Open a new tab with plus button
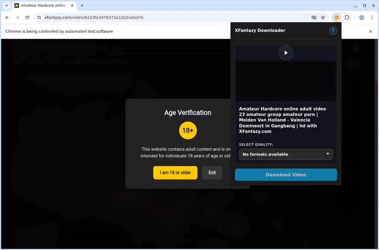Image resolution: width=379 pixels, height=250 pixels. pos(82,5)
